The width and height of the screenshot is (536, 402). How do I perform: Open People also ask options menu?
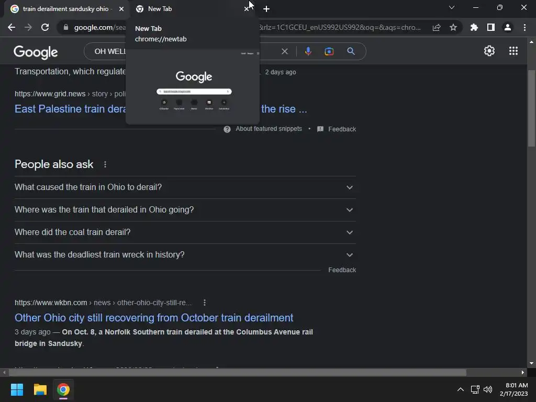coord(105,164)
